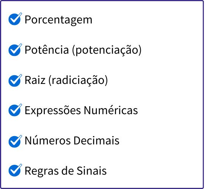Click the word Raiz
Screen dimensions: 205x189
point(35,80)
